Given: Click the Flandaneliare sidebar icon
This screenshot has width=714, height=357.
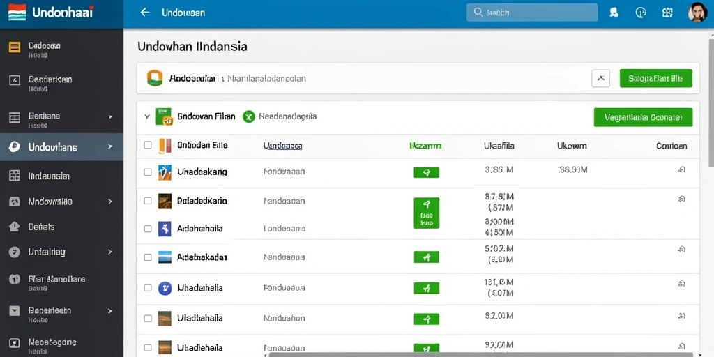Looking at the screenshot, I should click(15, 279).
